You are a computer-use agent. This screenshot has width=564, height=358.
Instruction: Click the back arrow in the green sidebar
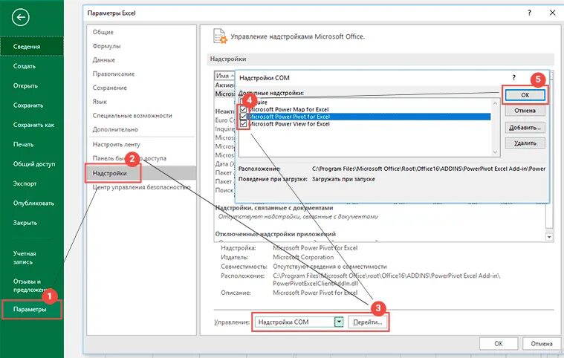[x=21, y=17]
